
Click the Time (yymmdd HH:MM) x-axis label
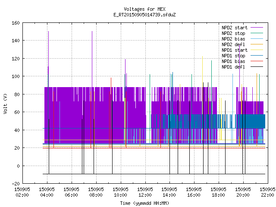pyautogui.click(x=144, y=203)
